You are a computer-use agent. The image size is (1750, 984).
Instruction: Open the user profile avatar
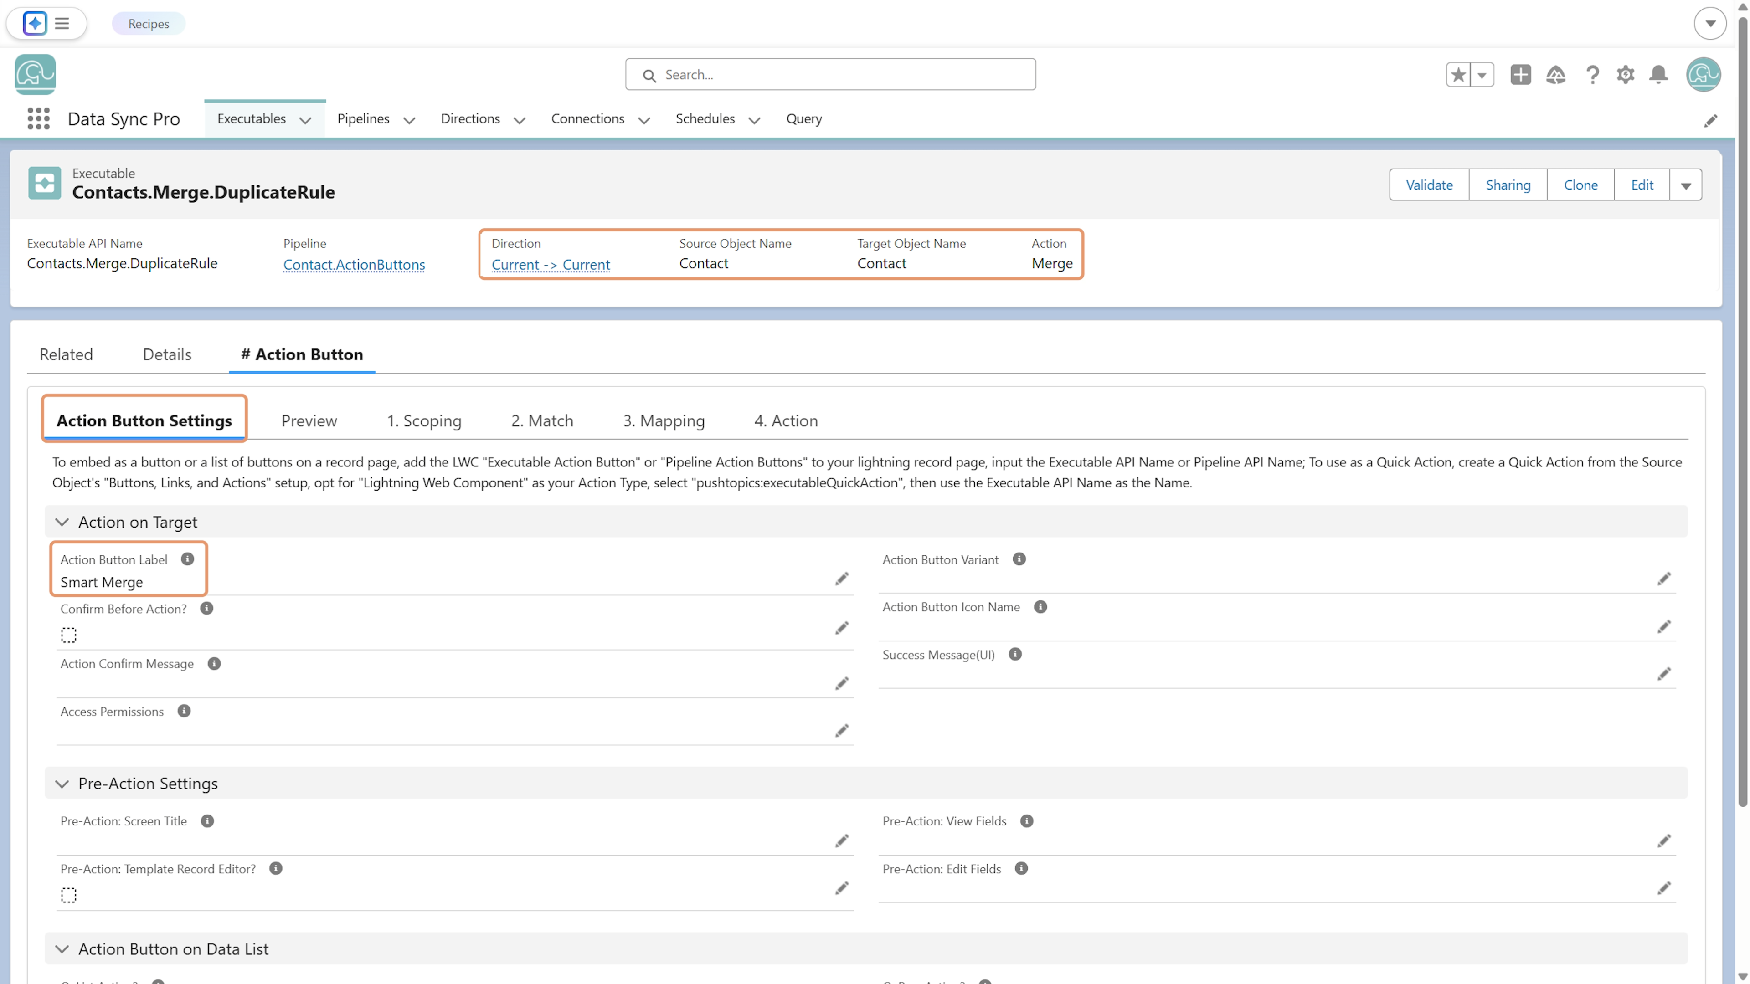[1703, 75]
